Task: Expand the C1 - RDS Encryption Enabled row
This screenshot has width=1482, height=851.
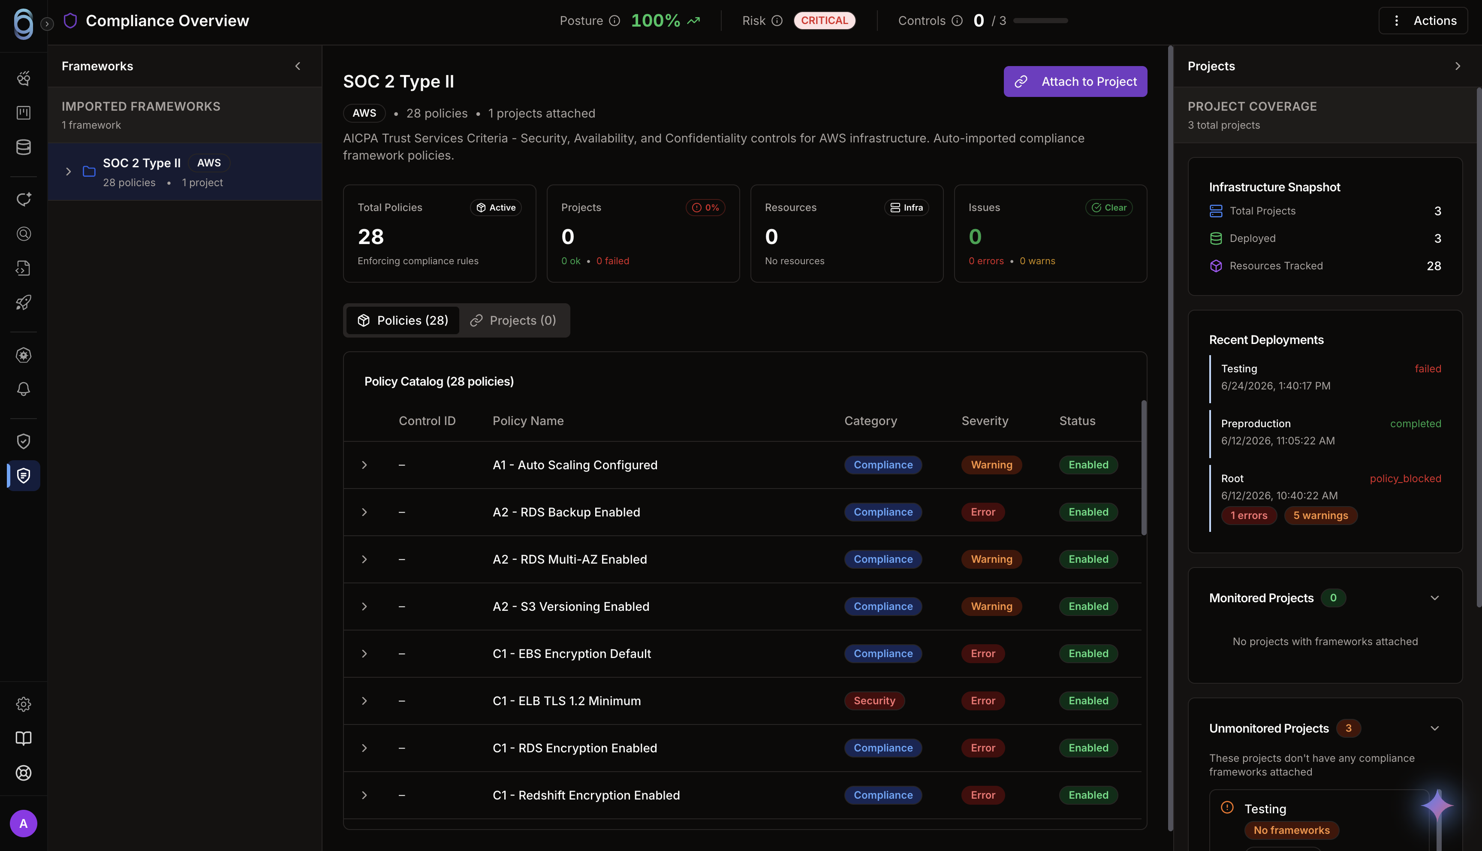Action: 364,748
